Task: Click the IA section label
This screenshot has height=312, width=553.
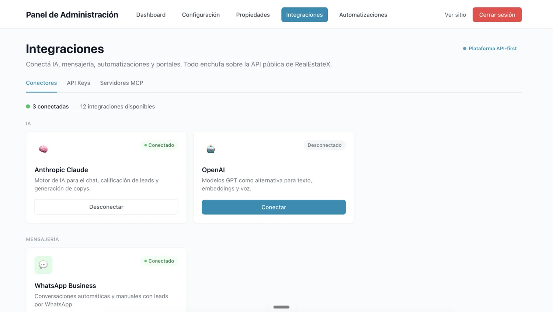Action: point(28,124)
